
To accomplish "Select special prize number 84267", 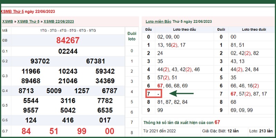I will (x=68, y=40).
